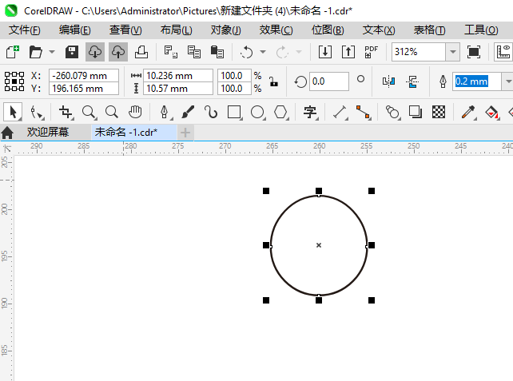Click the object width field 10.236 mm
This screenshot has height=381, width=513.
pyautogui.click(x=178, y=76)
